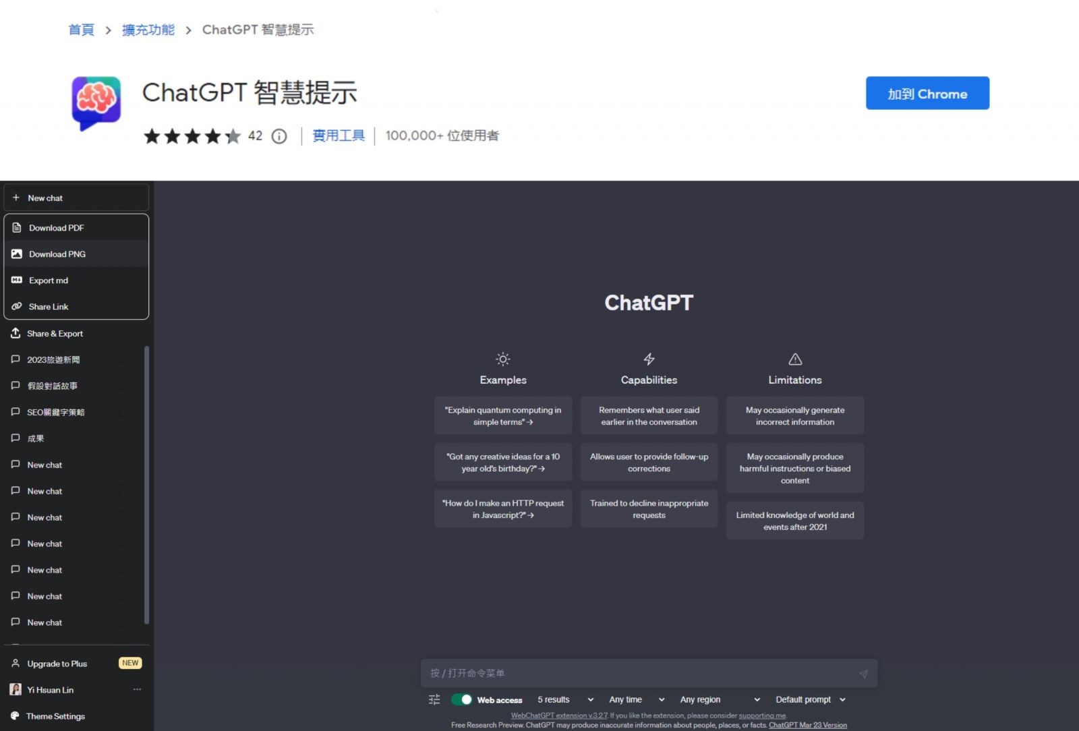Viewport: 1079px width, 731px height.
Task: Click the Theme Settings palette icon
Action: coord(16,716)
